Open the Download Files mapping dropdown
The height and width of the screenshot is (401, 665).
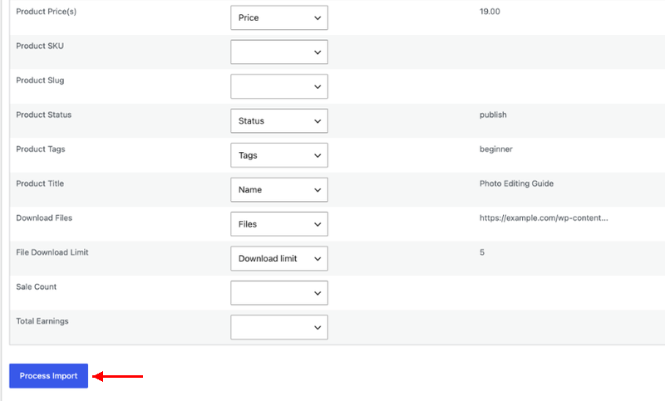[x=279, y=224]
